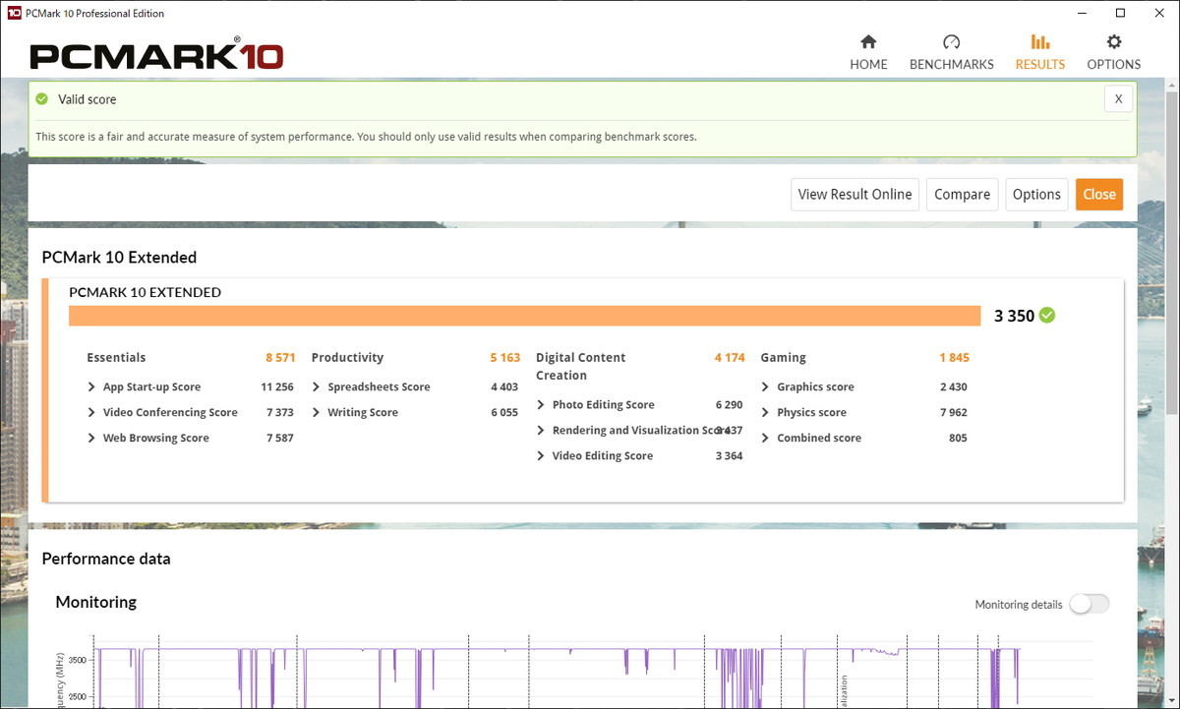Screen dimensions: 1180x709
Task: Click the Productivity group label
Action: click(347, 358)
